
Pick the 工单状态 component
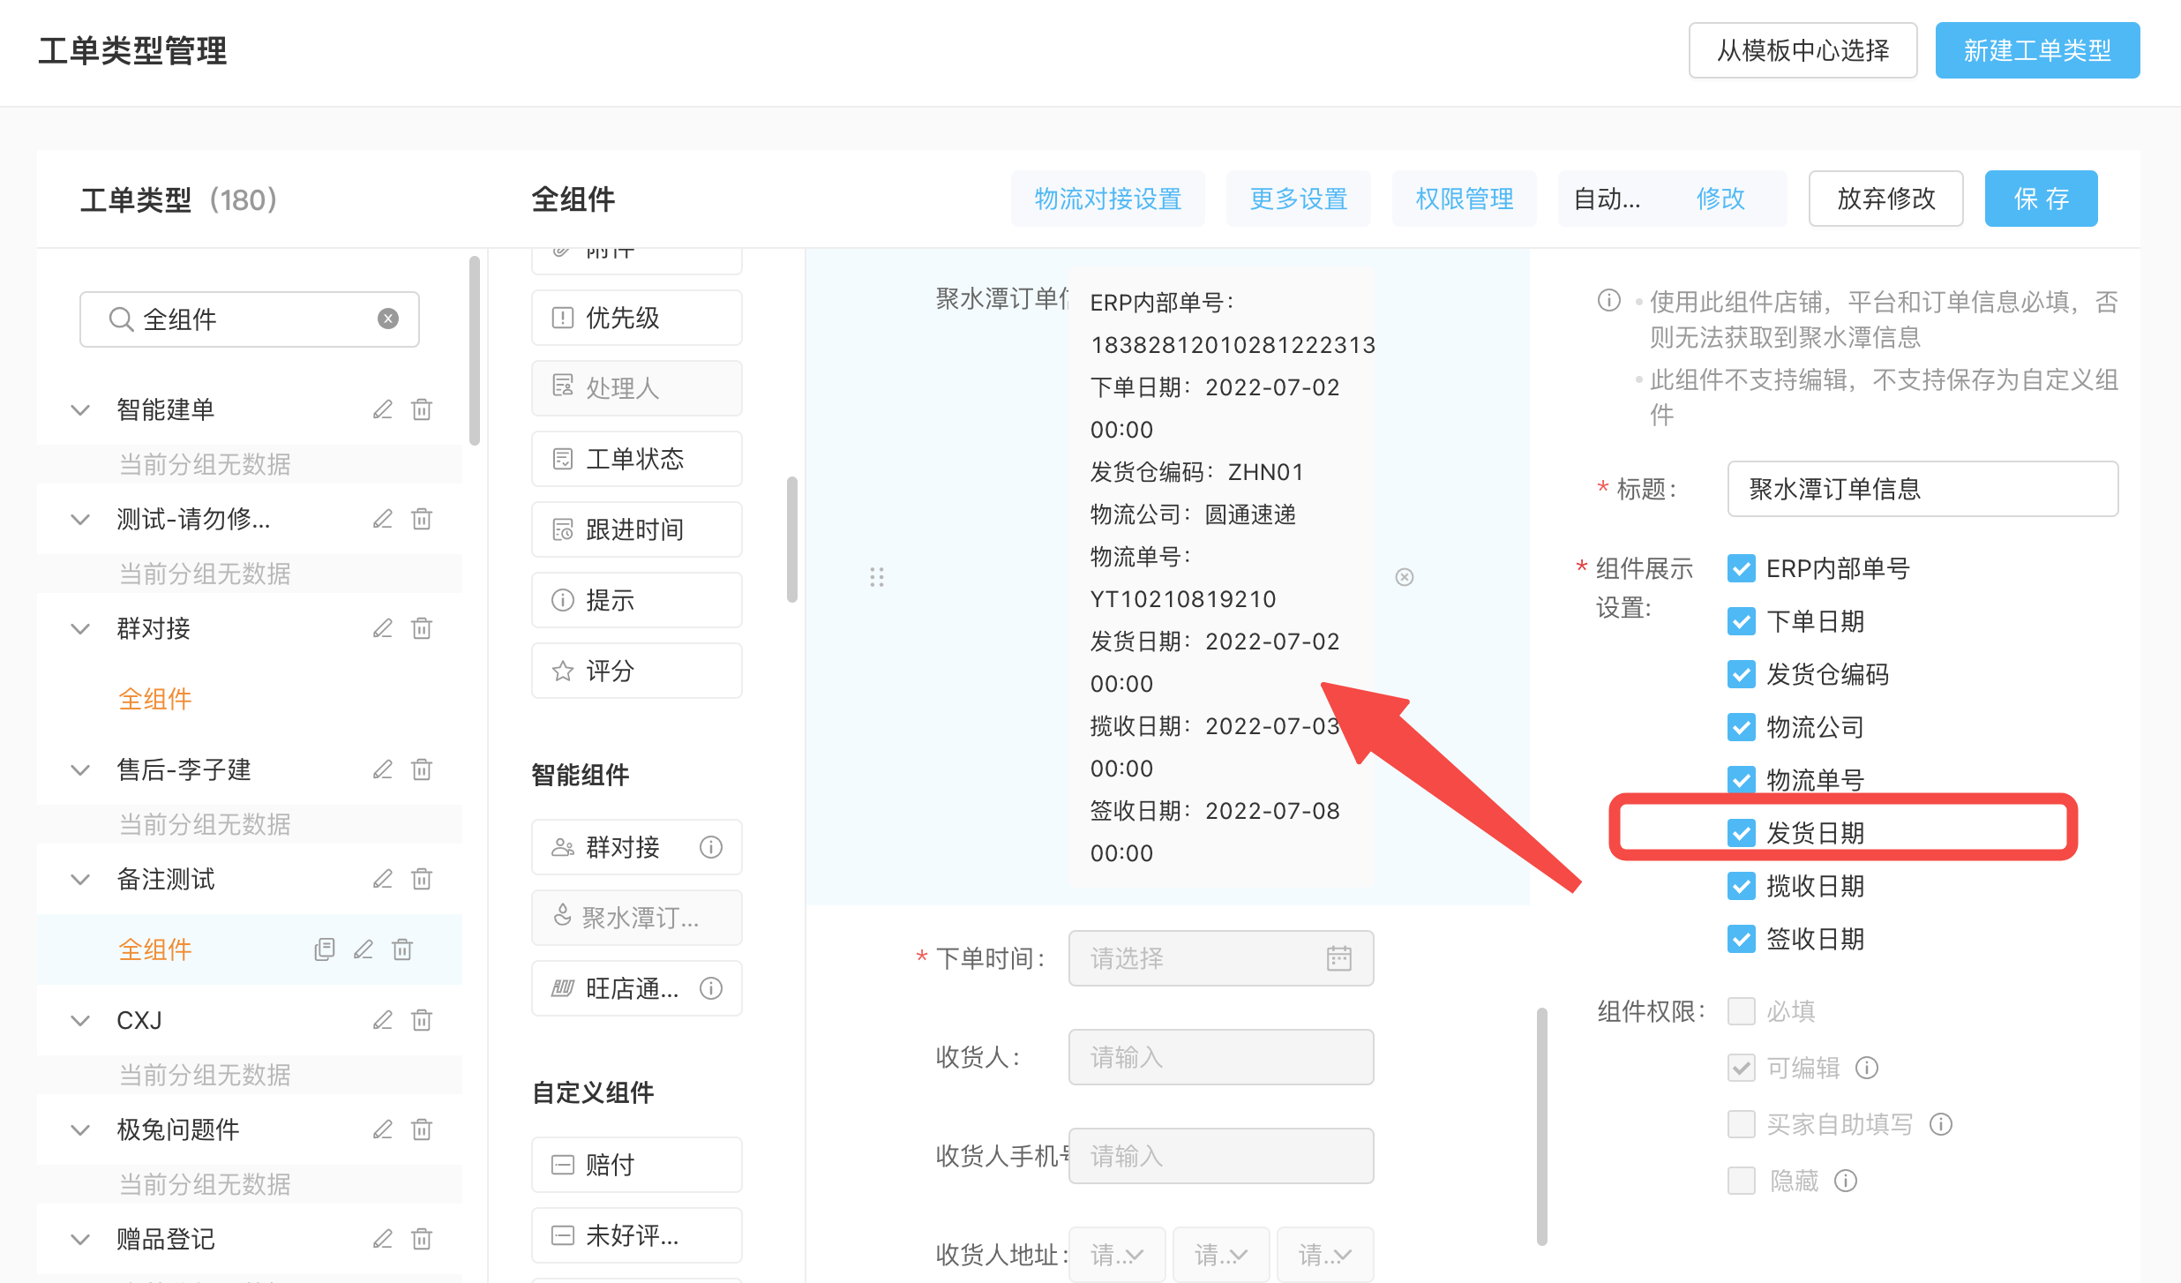point(637,459)
